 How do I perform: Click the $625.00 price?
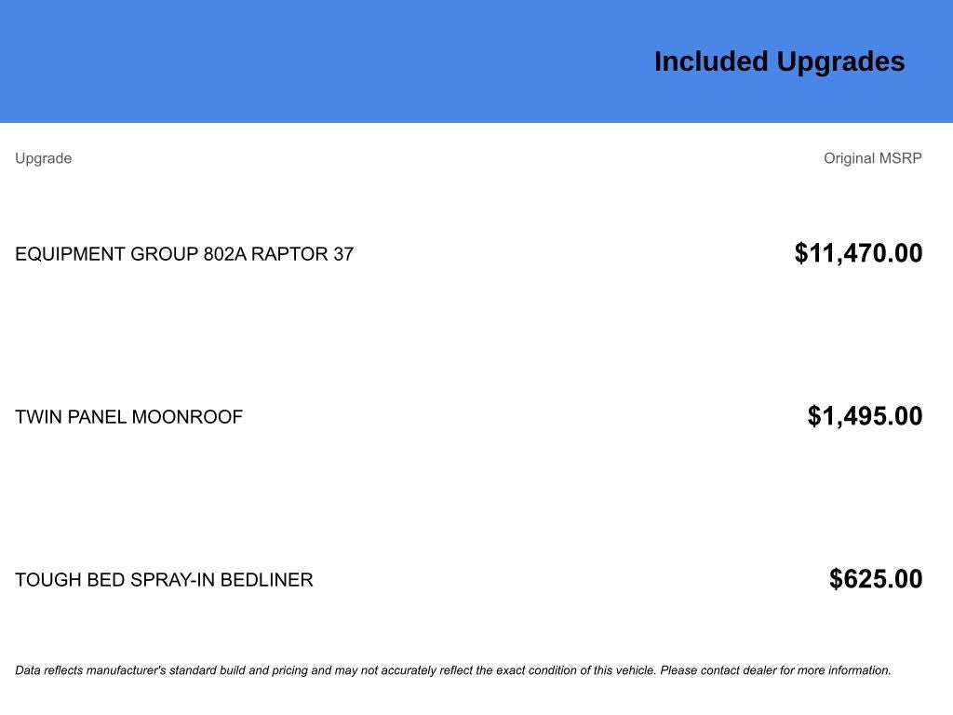tap(876, 579)
